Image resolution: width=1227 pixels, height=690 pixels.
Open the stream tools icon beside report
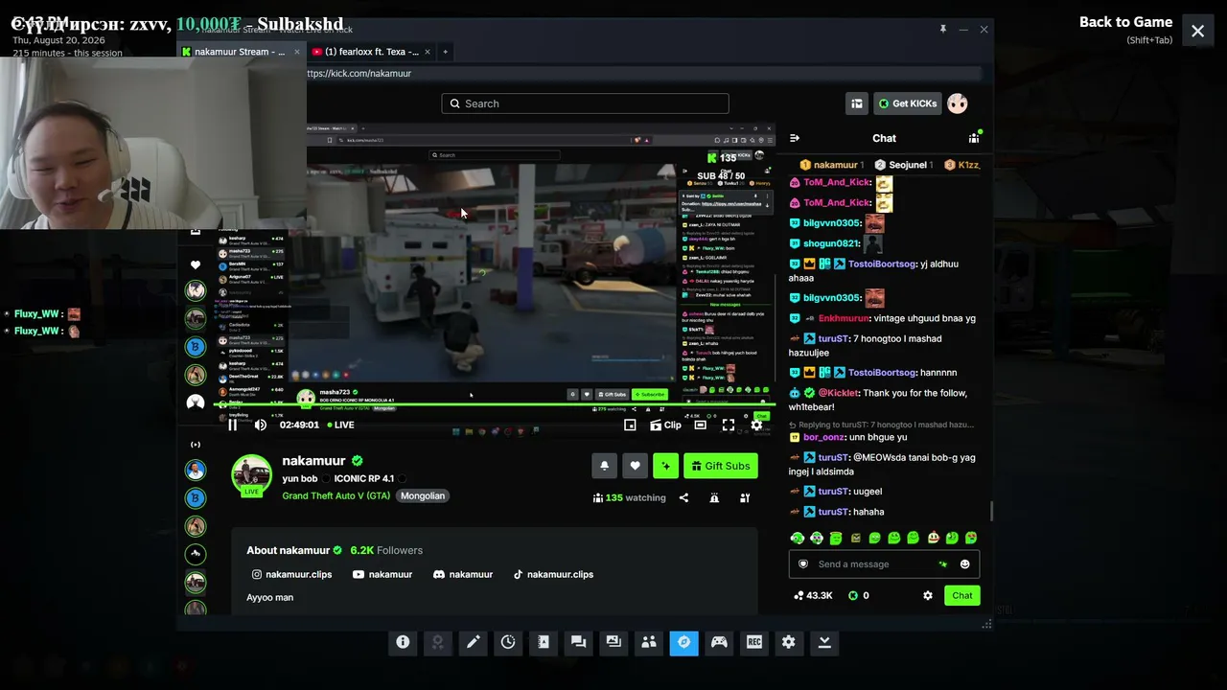(x=745, y=497)
